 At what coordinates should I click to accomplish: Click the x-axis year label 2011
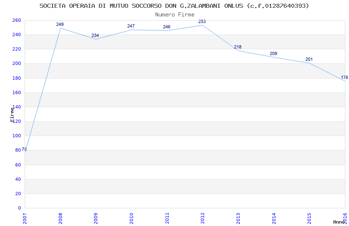click(167, 219)
